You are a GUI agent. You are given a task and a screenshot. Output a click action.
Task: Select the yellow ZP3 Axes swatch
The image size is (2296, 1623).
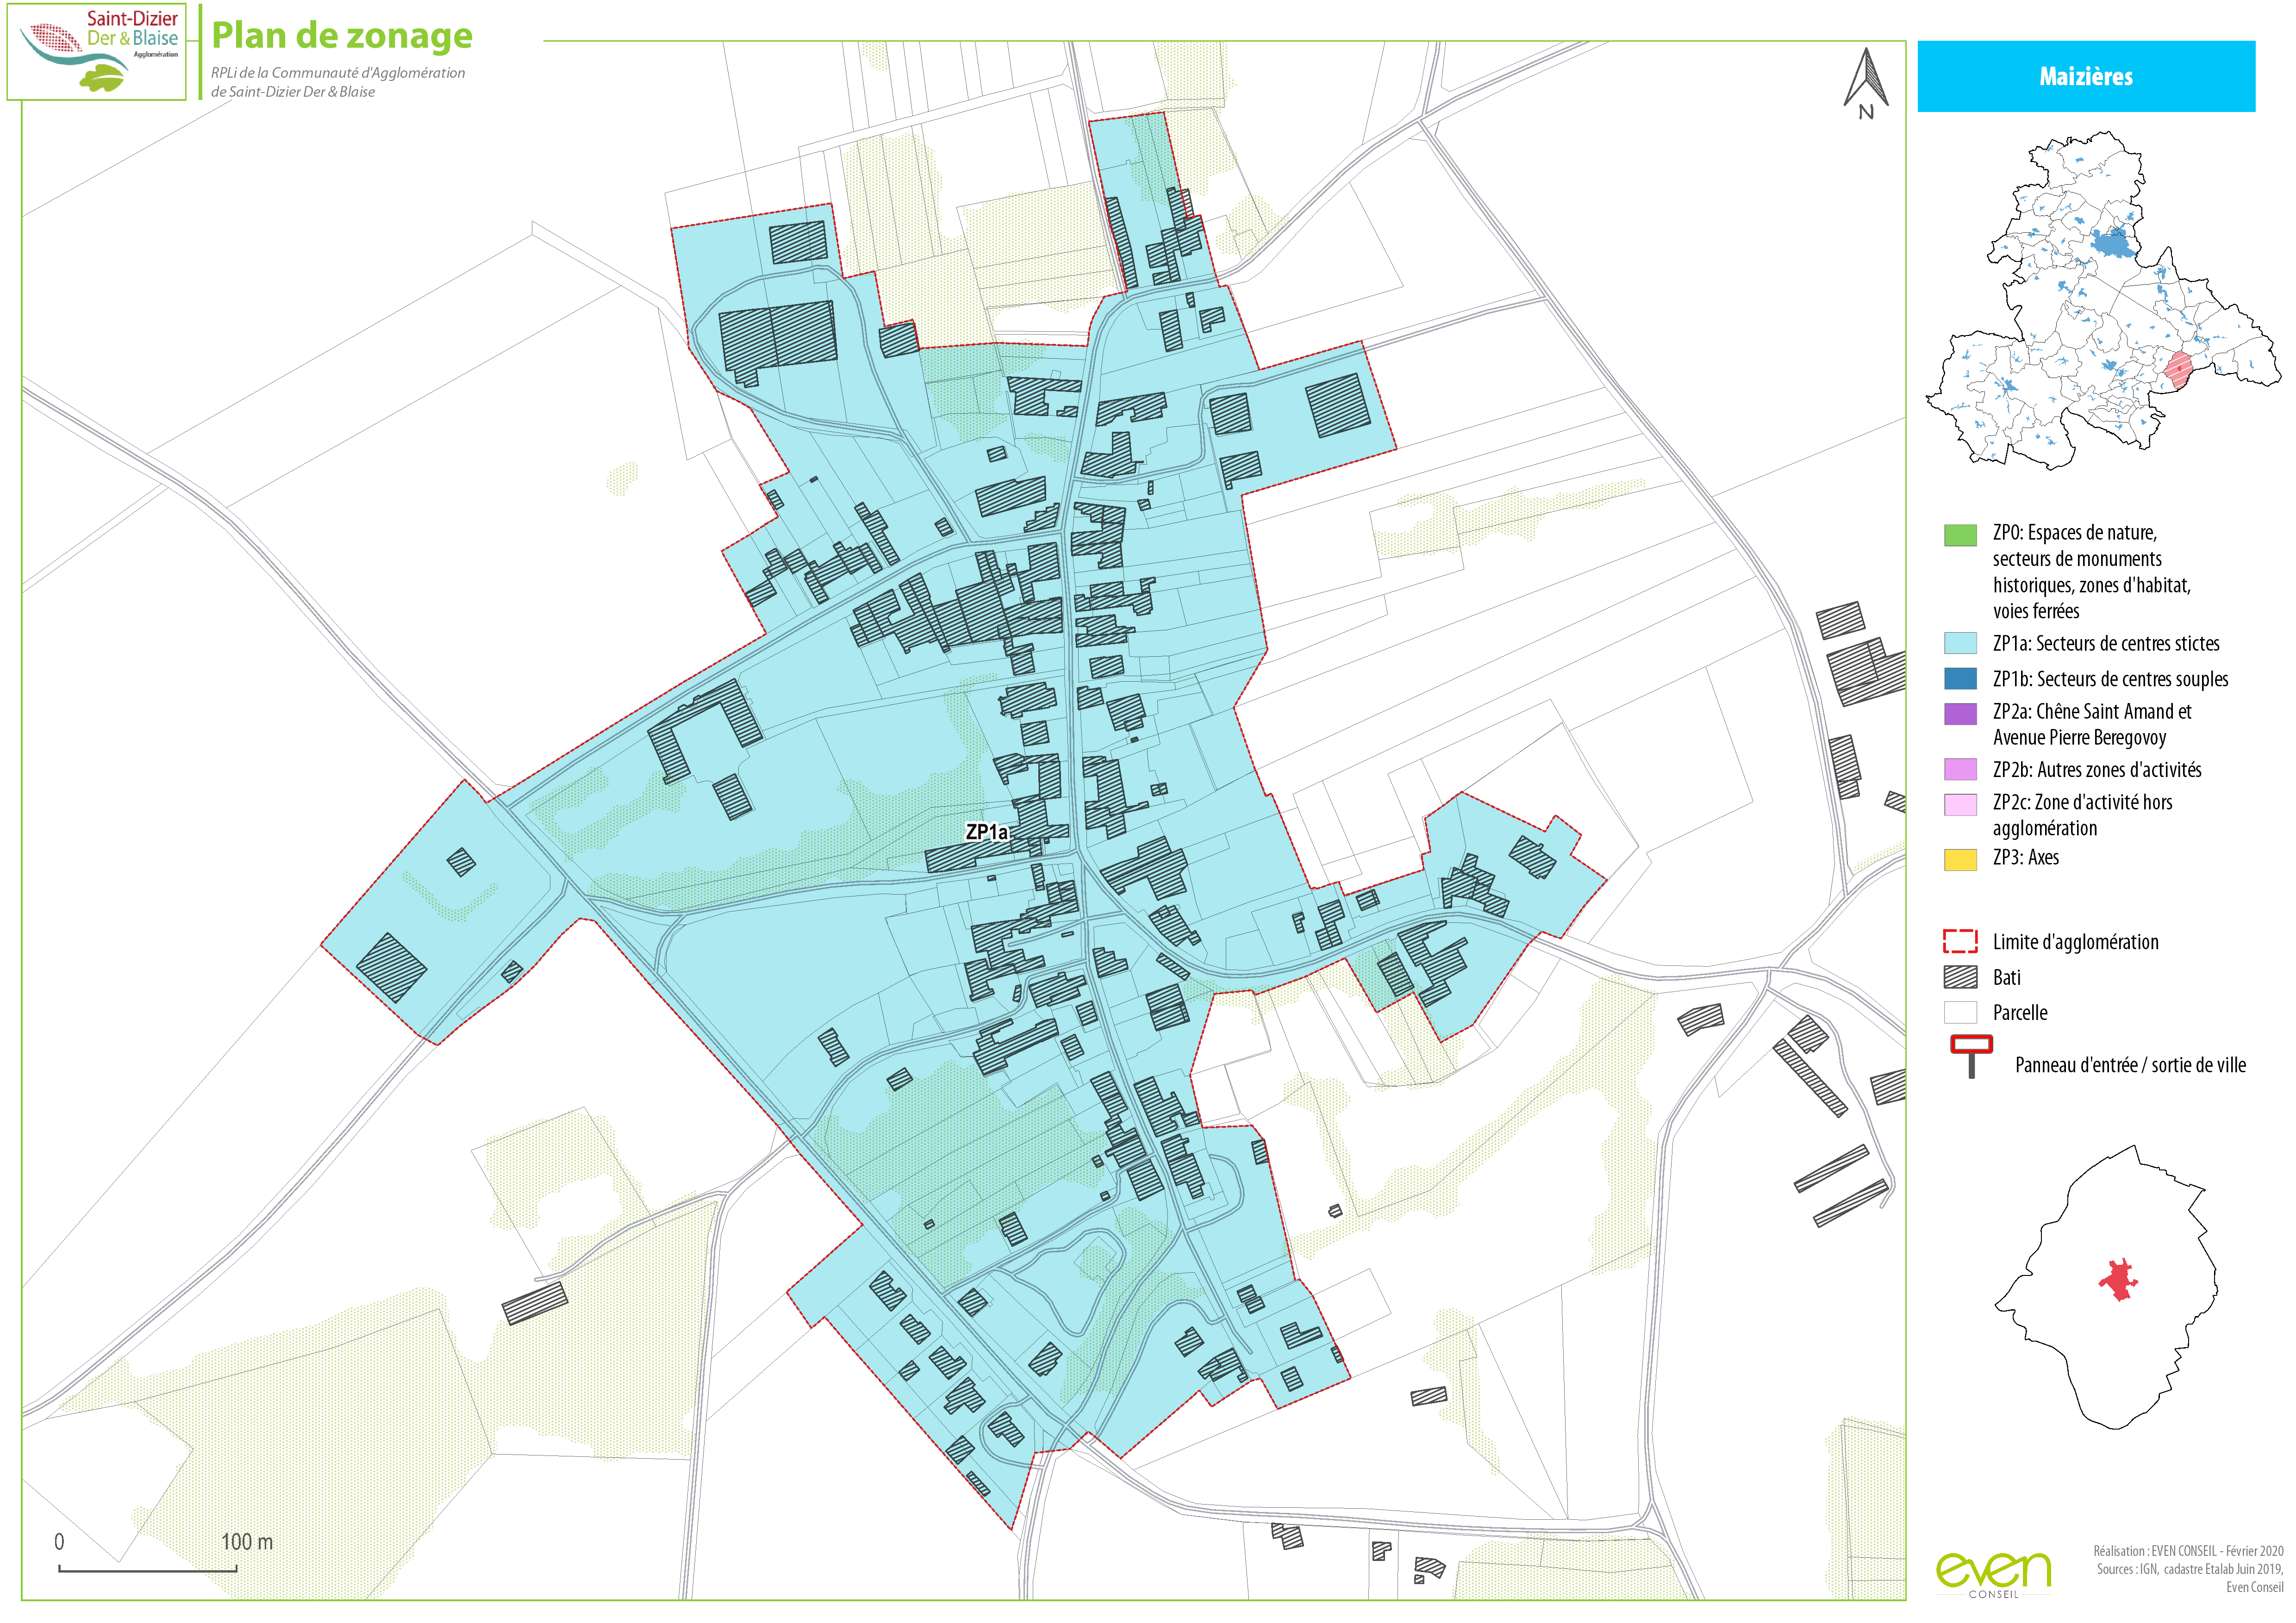coord(1960,859)
